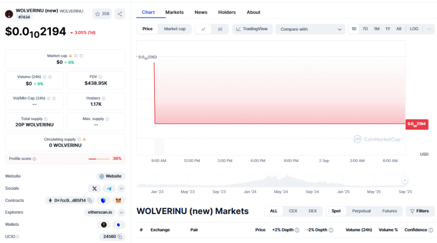Click the 0x7cc9...d65f14 contract address

pos(70,200)
